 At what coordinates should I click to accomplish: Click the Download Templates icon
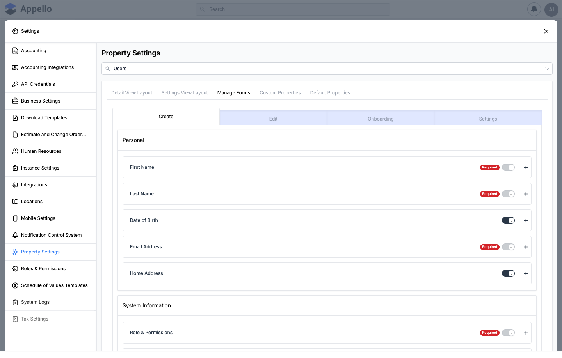coord(15,118)
